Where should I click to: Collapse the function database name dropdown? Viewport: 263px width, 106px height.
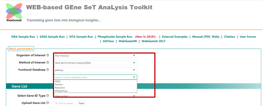(95, 77)
